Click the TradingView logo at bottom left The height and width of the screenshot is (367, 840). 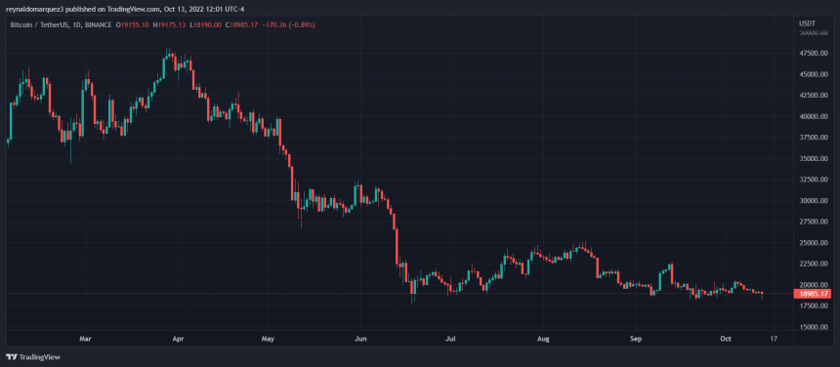click(33, 357)
